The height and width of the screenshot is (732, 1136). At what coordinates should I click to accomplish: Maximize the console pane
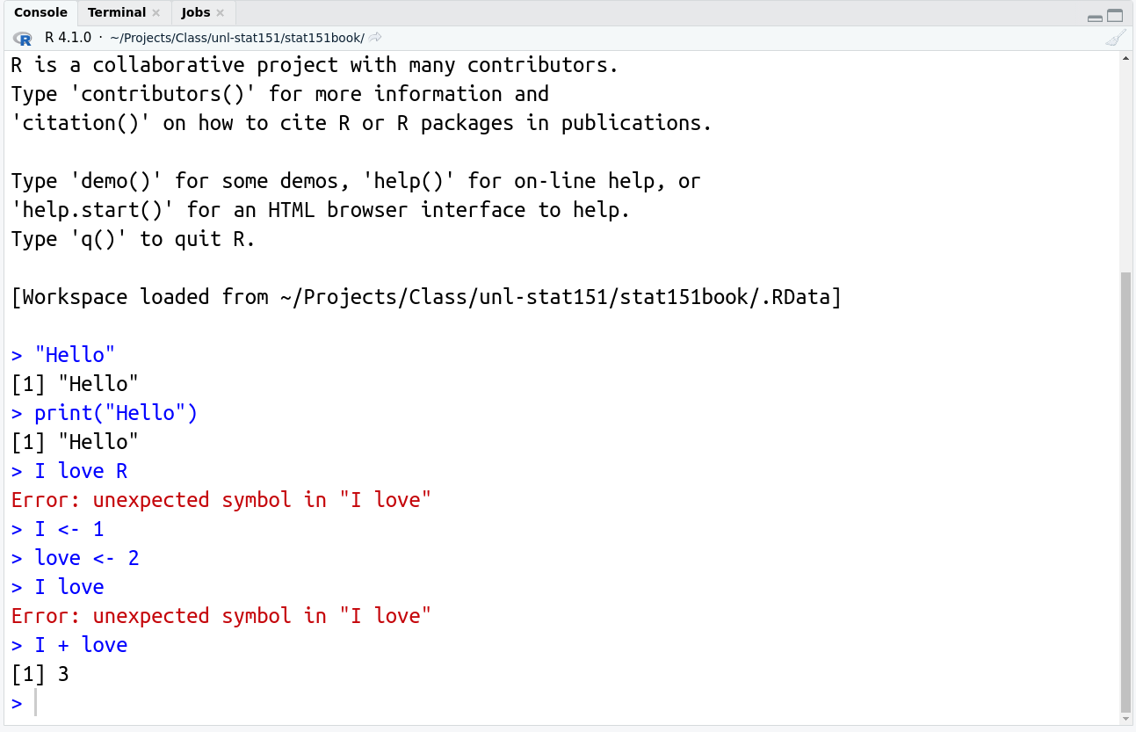point(1115,16)
